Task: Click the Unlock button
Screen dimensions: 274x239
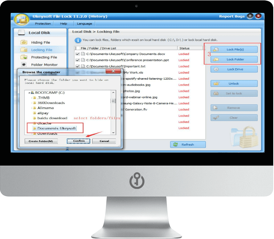Action: [234, 83]
